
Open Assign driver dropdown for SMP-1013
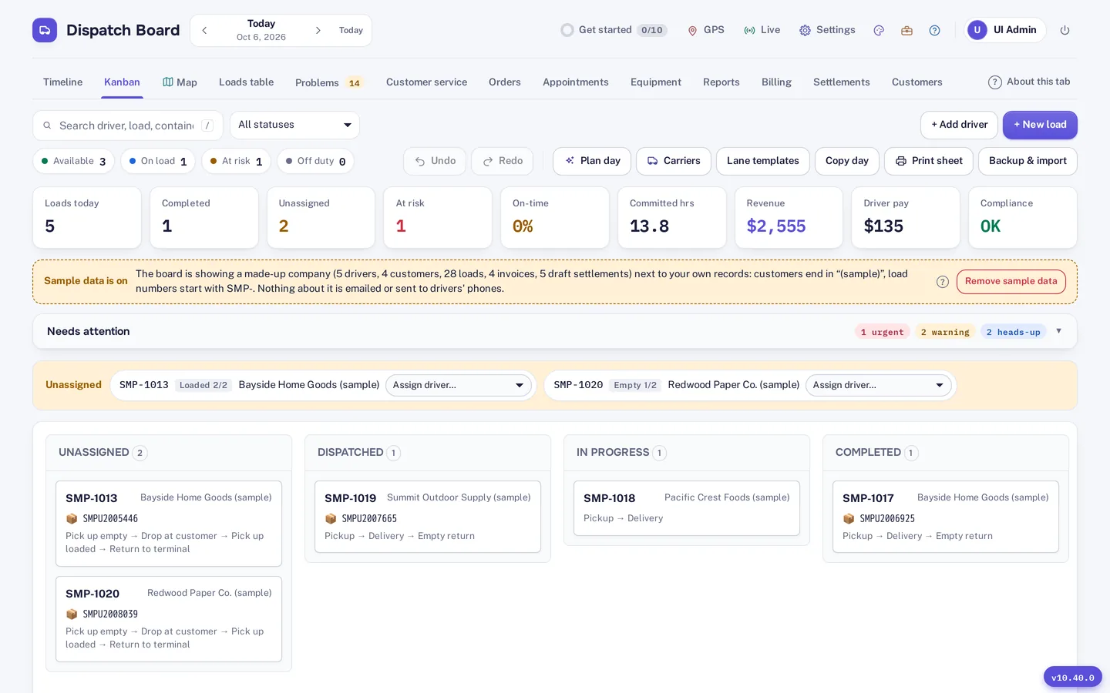click(458, 385)
